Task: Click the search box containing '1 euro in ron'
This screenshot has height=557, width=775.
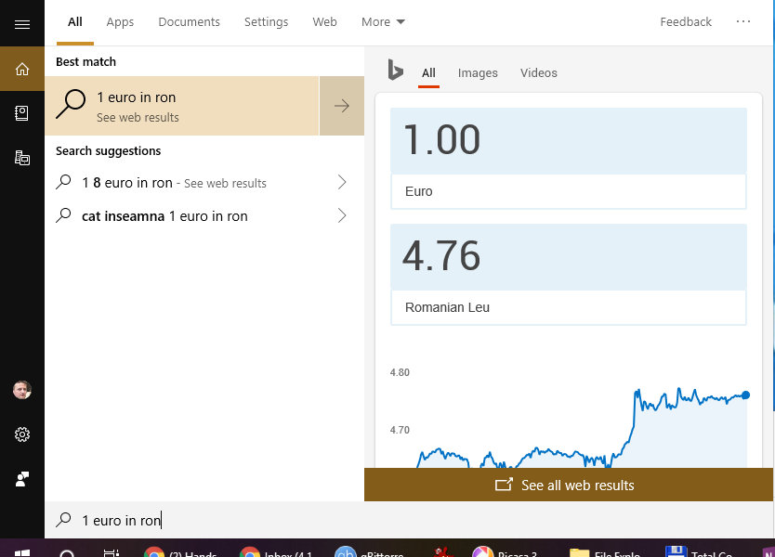Action: (x=410, y=520)
